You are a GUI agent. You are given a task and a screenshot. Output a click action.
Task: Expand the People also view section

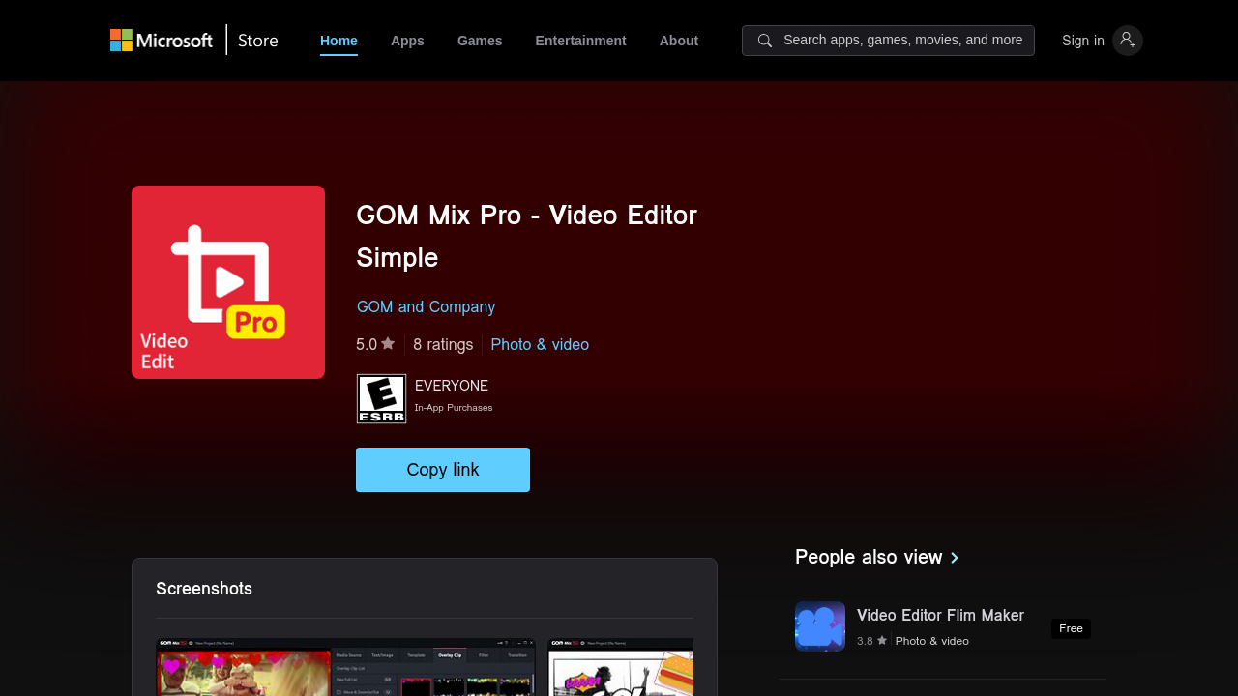coord(876,557)
